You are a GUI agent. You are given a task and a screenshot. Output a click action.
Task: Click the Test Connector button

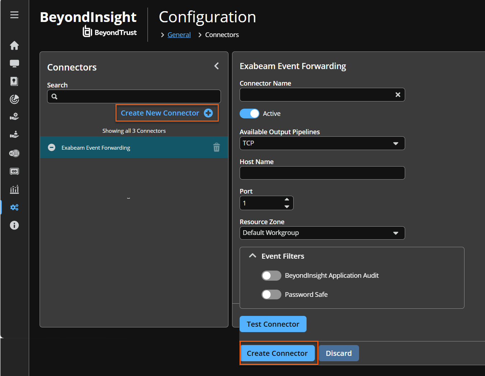point(273,324)
